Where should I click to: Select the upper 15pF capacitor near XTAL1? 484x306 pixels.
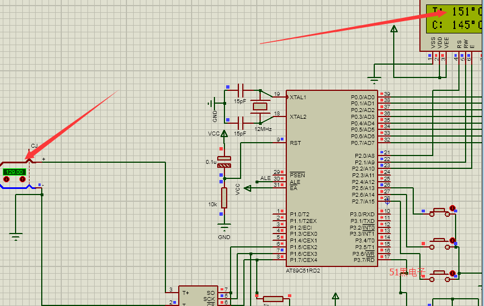point(241,90)
